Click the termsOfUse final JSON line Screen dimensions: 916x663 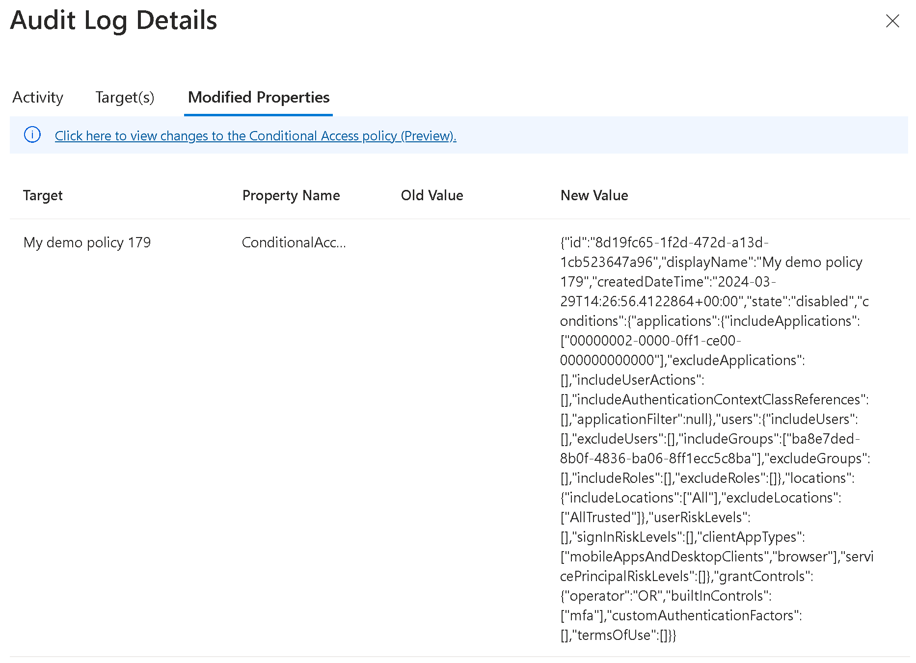[x=618, y=635]
